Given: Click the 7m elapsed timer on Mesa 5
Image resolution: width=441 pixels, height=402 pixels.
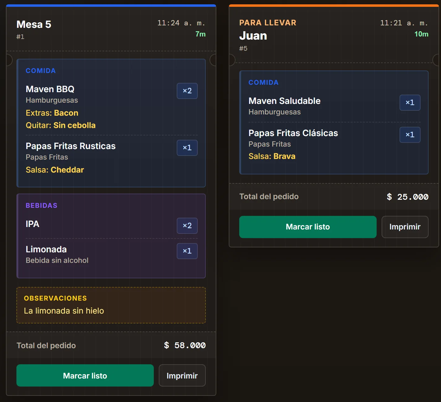Looking at the screenshot, I should coord(201,34).
